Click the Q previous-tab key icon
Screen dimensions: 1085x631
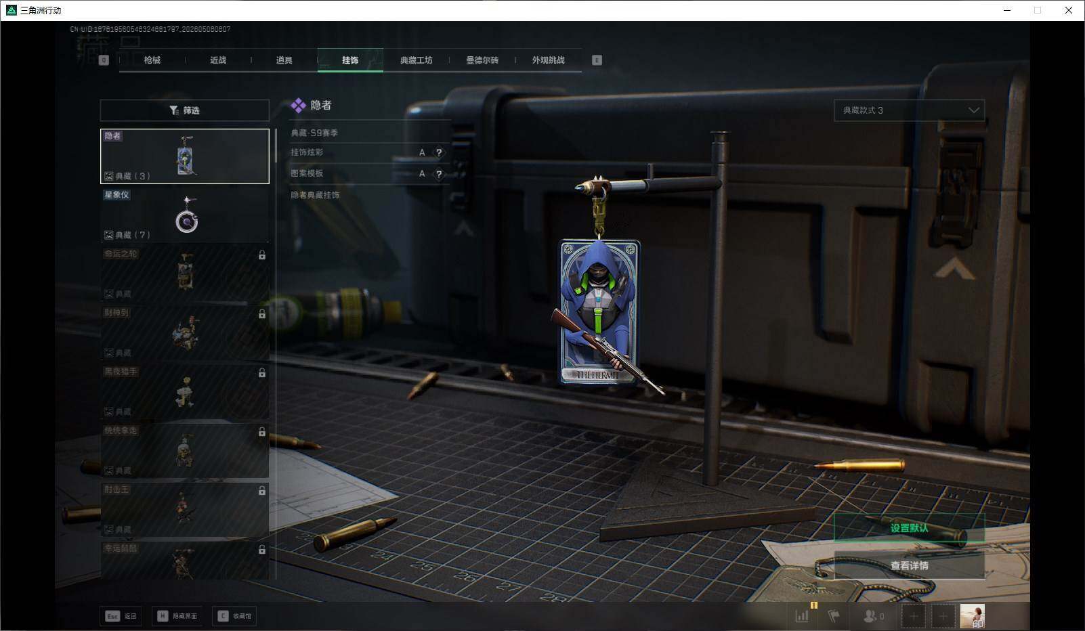pos(104,60)
